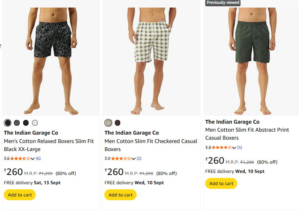Open the (2) reviews count link
Image resolution: width=299 pixels, height=212 pixels.
coord(139,159)
